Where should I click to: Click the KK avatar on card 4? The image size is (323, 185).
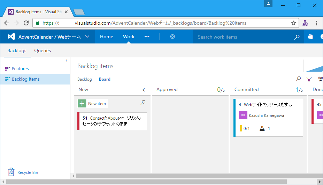[243, 115]
